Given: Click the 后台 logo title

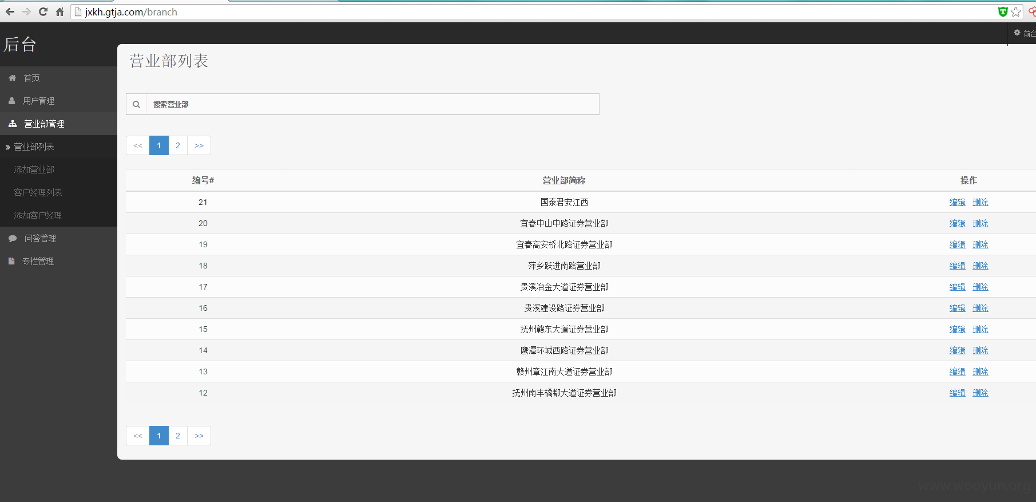Looking at the screenshot, I should pyautogui.click(x=20, y=44).
